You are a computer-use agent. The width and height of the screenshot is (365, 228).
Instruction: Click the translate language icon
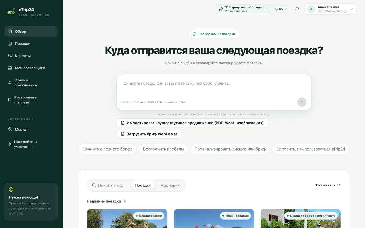click(x=276, y=9)
